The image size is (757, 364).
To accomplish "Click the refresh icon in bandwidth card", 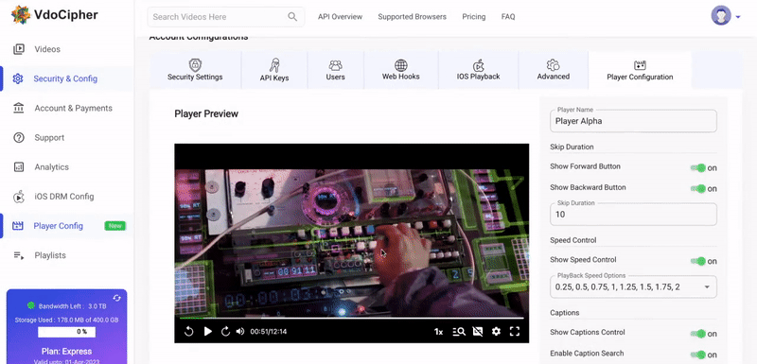I will (x=116, y=298).
